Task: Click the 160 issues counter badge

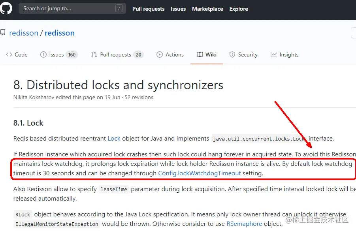Action: click(72, 54)
